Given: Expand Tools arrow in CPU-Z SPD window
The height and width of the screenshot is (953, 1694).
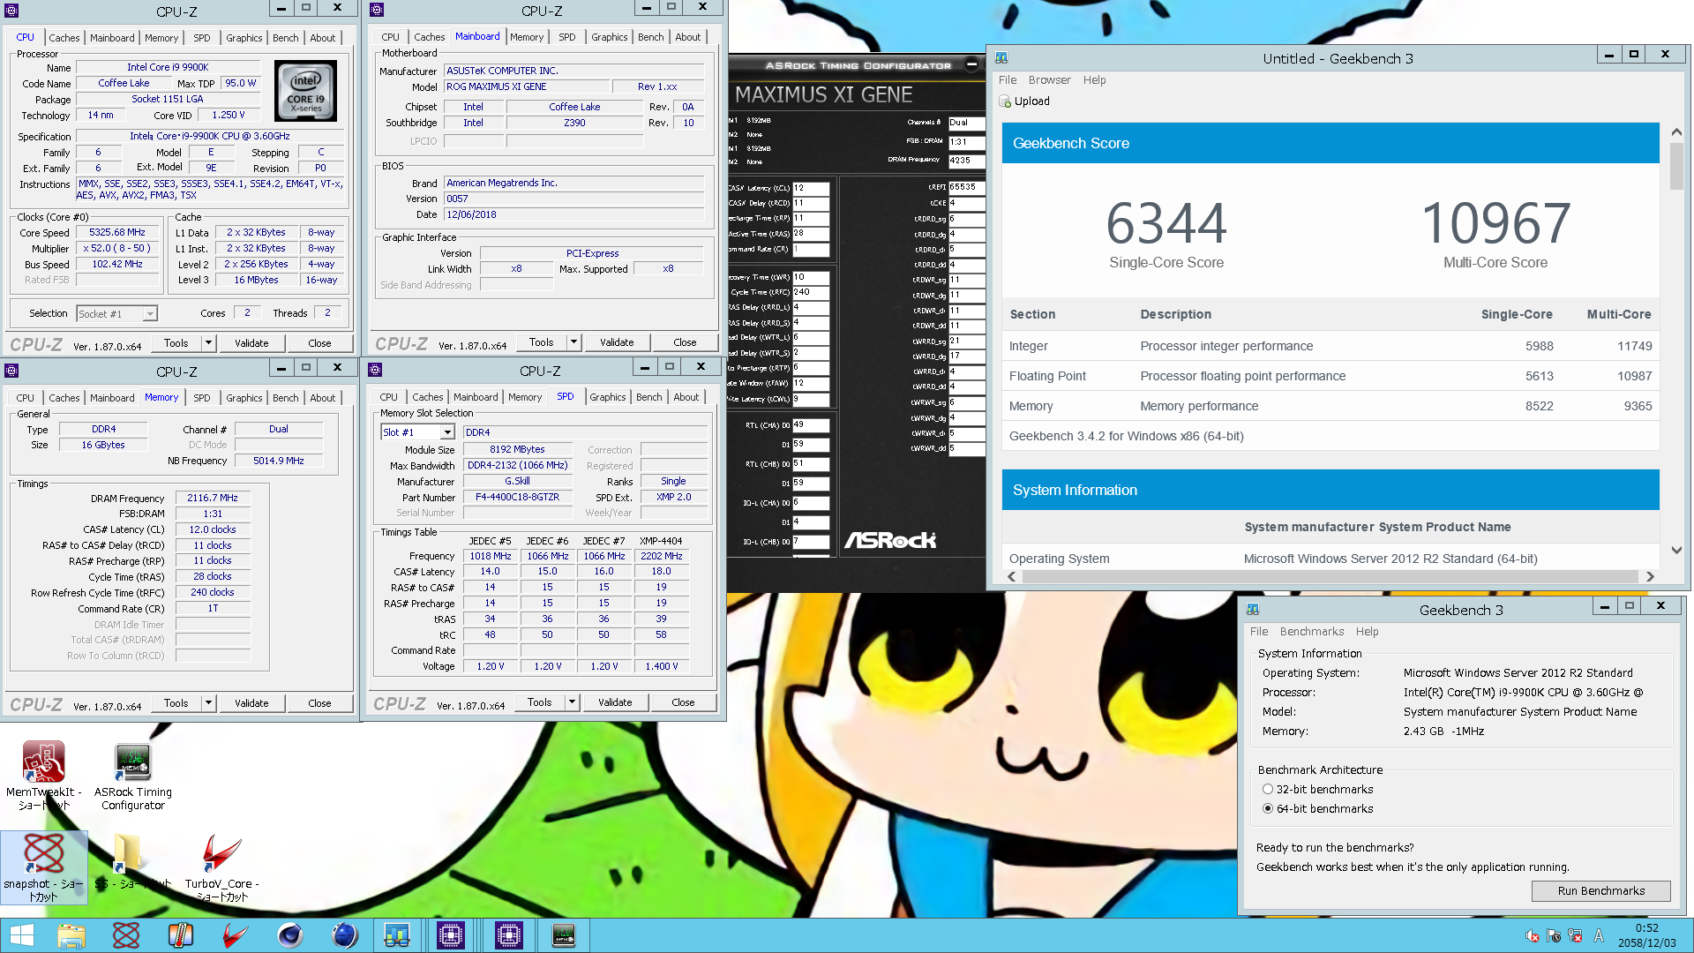Looking at the screenshot, I should 573,702.
